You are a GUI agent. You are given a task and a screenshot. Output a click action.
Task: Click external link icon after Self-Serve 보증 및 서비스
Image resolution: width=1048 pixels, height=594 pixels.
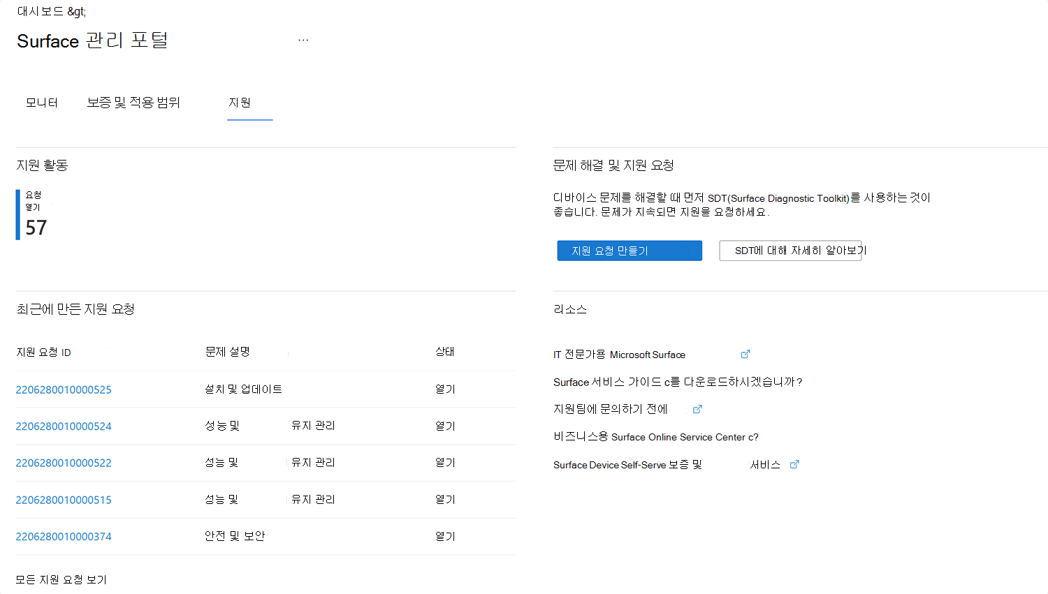(794, 465)
